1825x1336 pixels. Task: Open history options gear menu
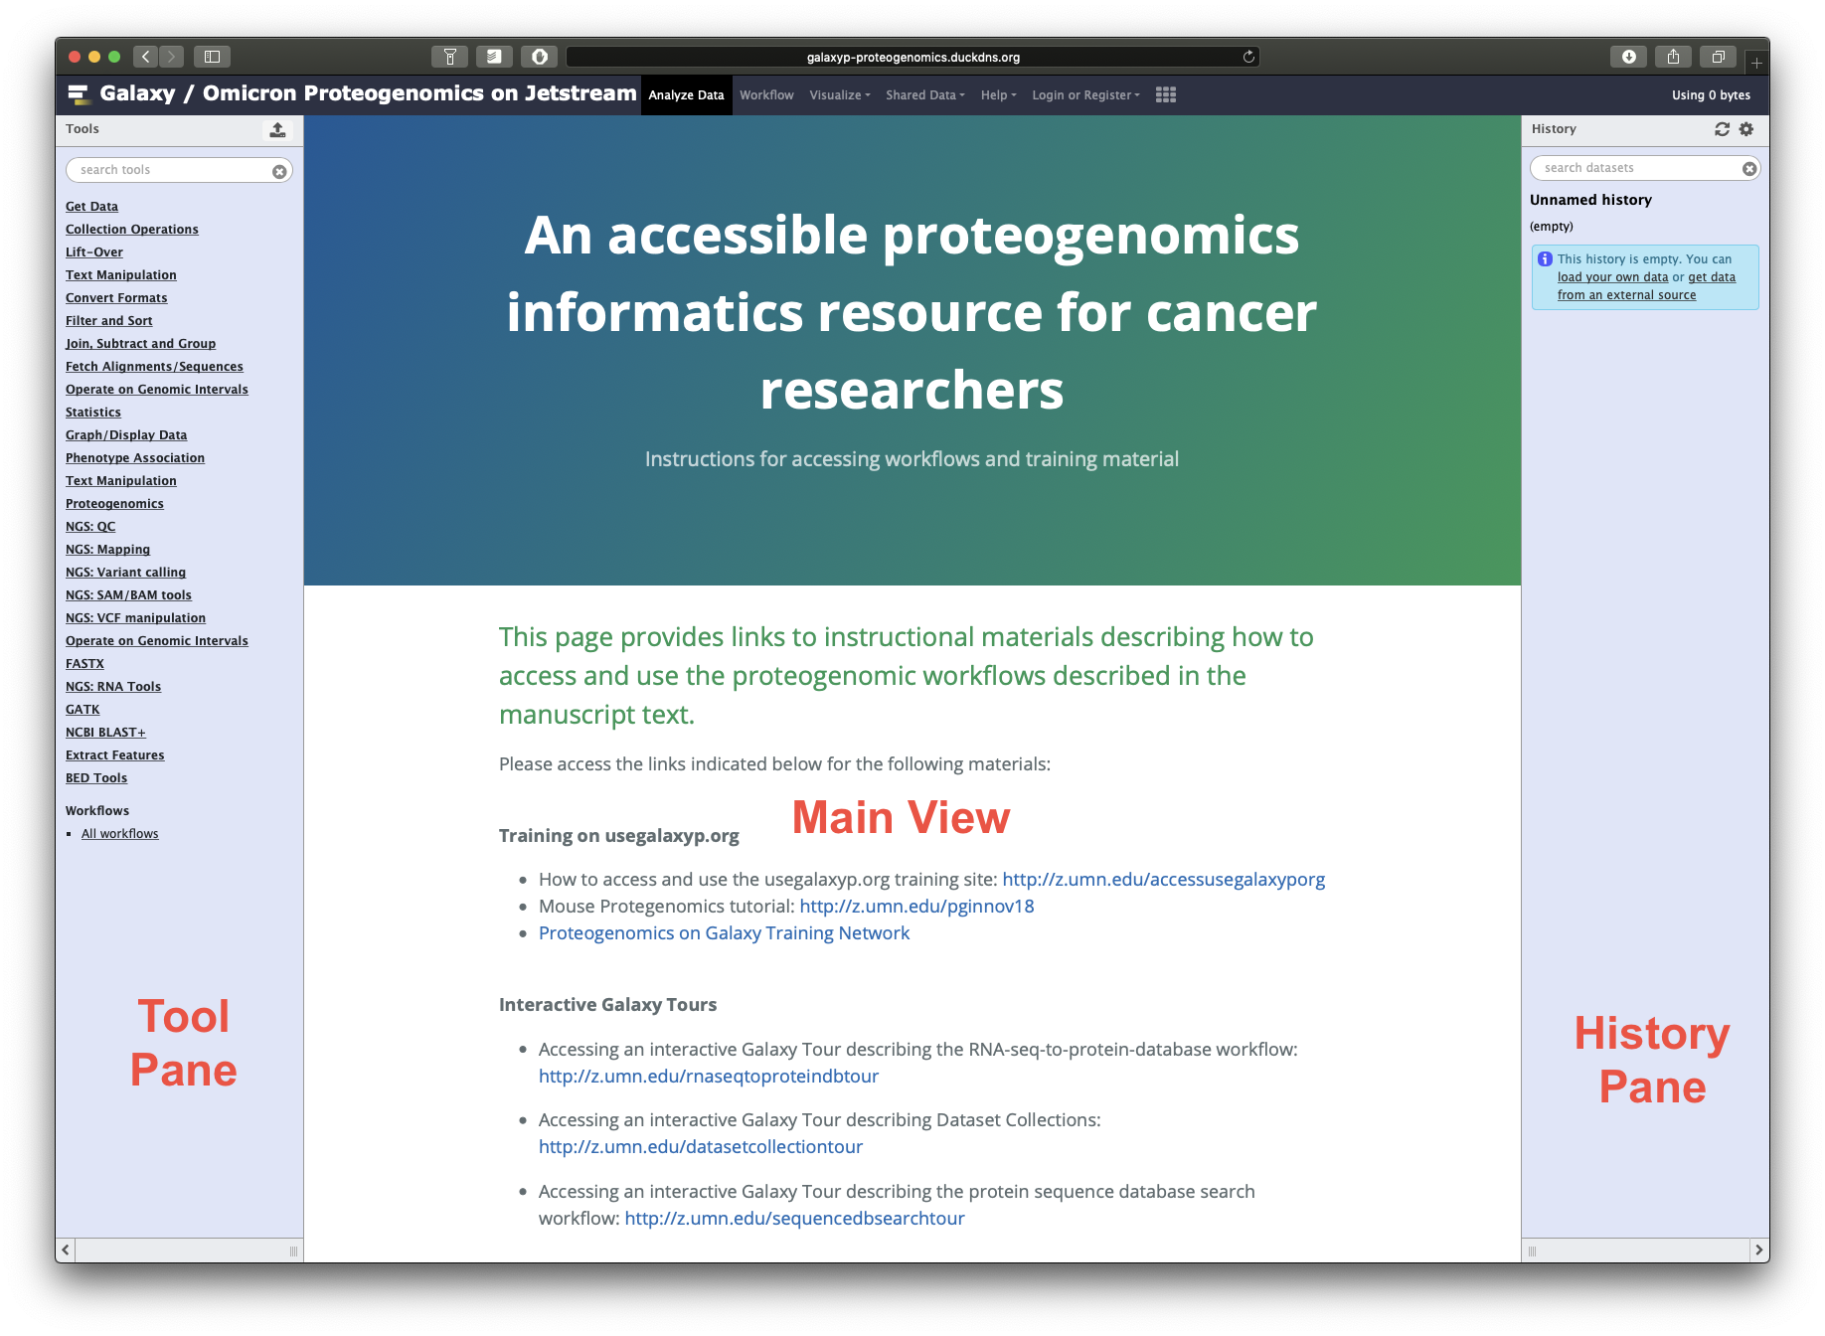(x=1746, y=129)
